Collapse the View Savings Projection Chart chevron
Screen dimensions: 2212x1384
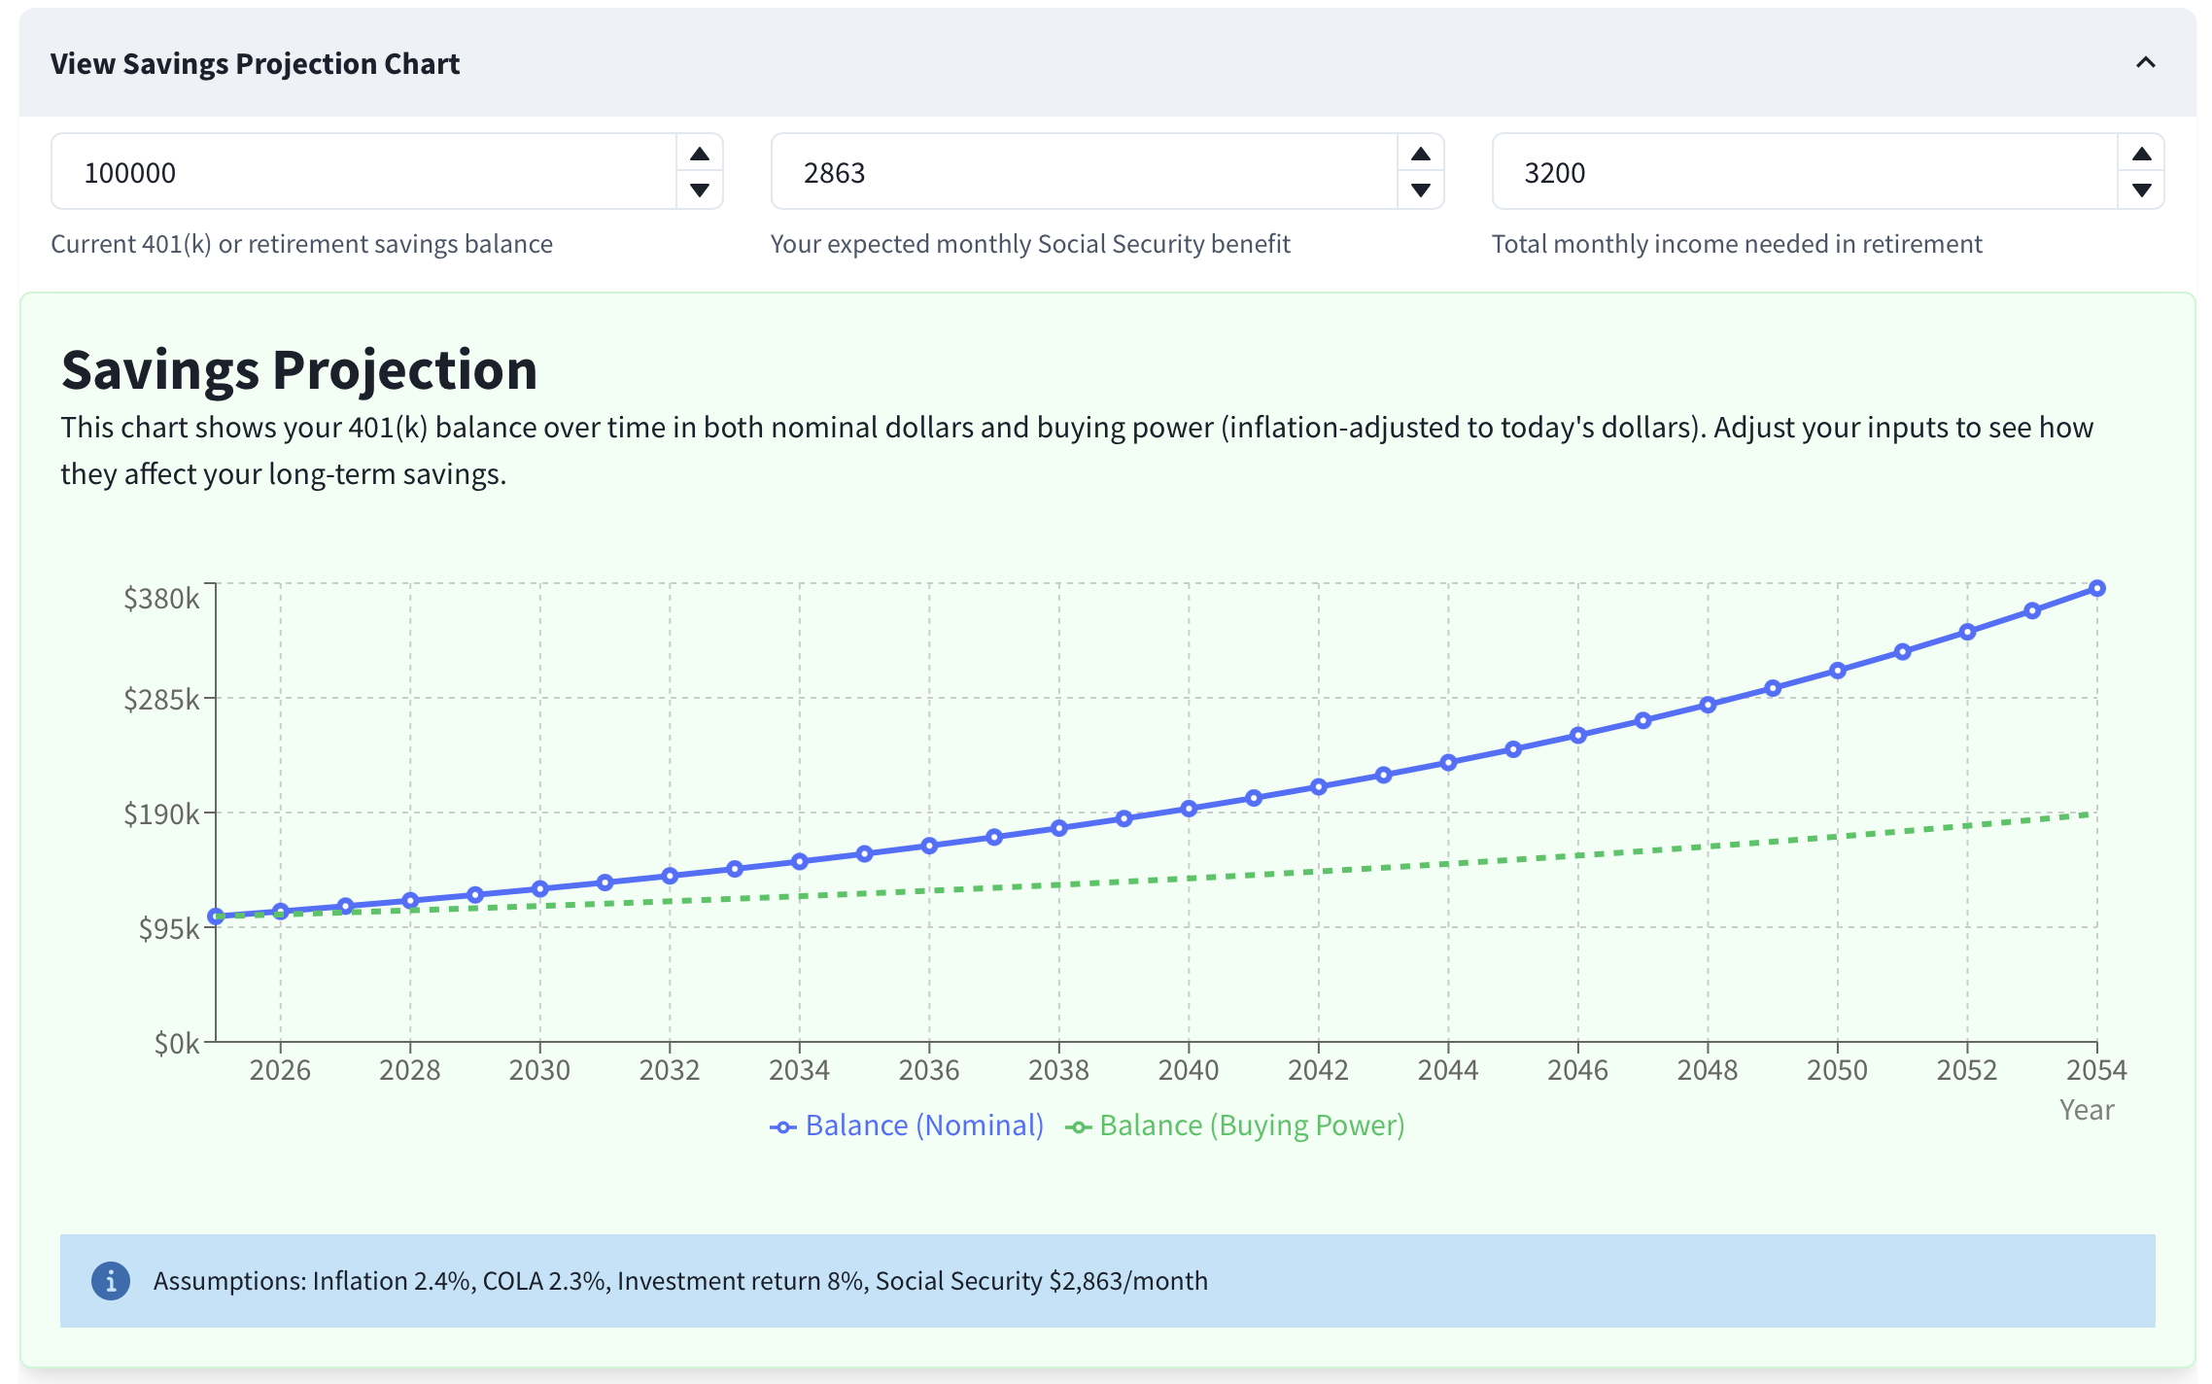[x=2145, y=63]
